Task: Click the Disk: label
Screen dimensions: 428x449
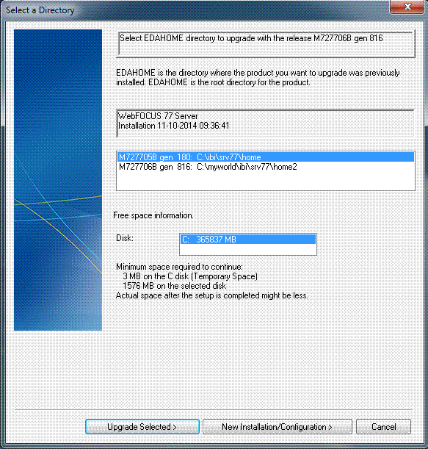Action: coord(125,238)
